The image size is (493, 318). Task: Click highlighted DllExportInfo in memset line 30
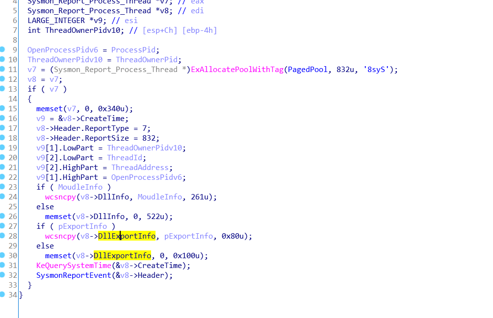122,256
